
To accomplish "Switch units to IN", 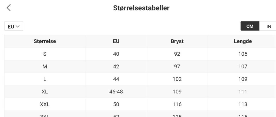I will 269,26.
